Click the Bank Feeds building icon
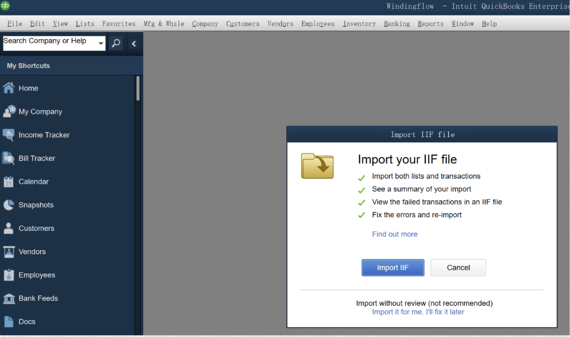Screen dimensions: 570x337 pos(9,299)
